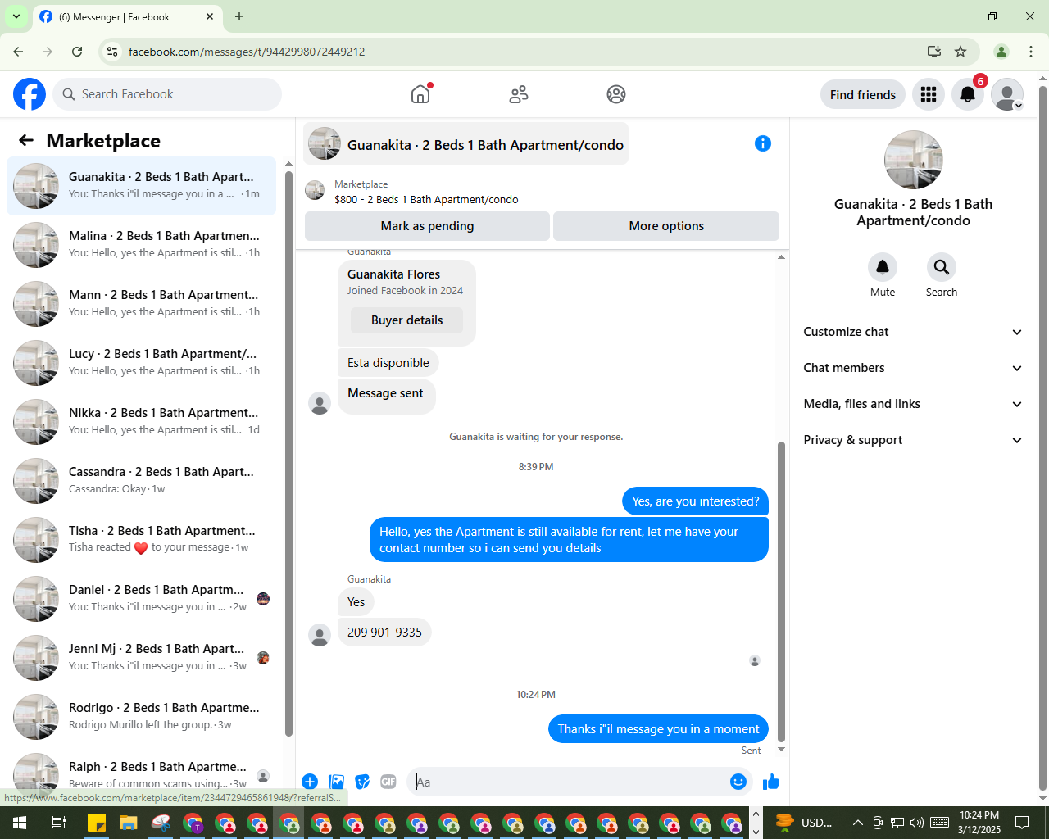
Task: Expand the Chat members section
Action: pos(913,368)
